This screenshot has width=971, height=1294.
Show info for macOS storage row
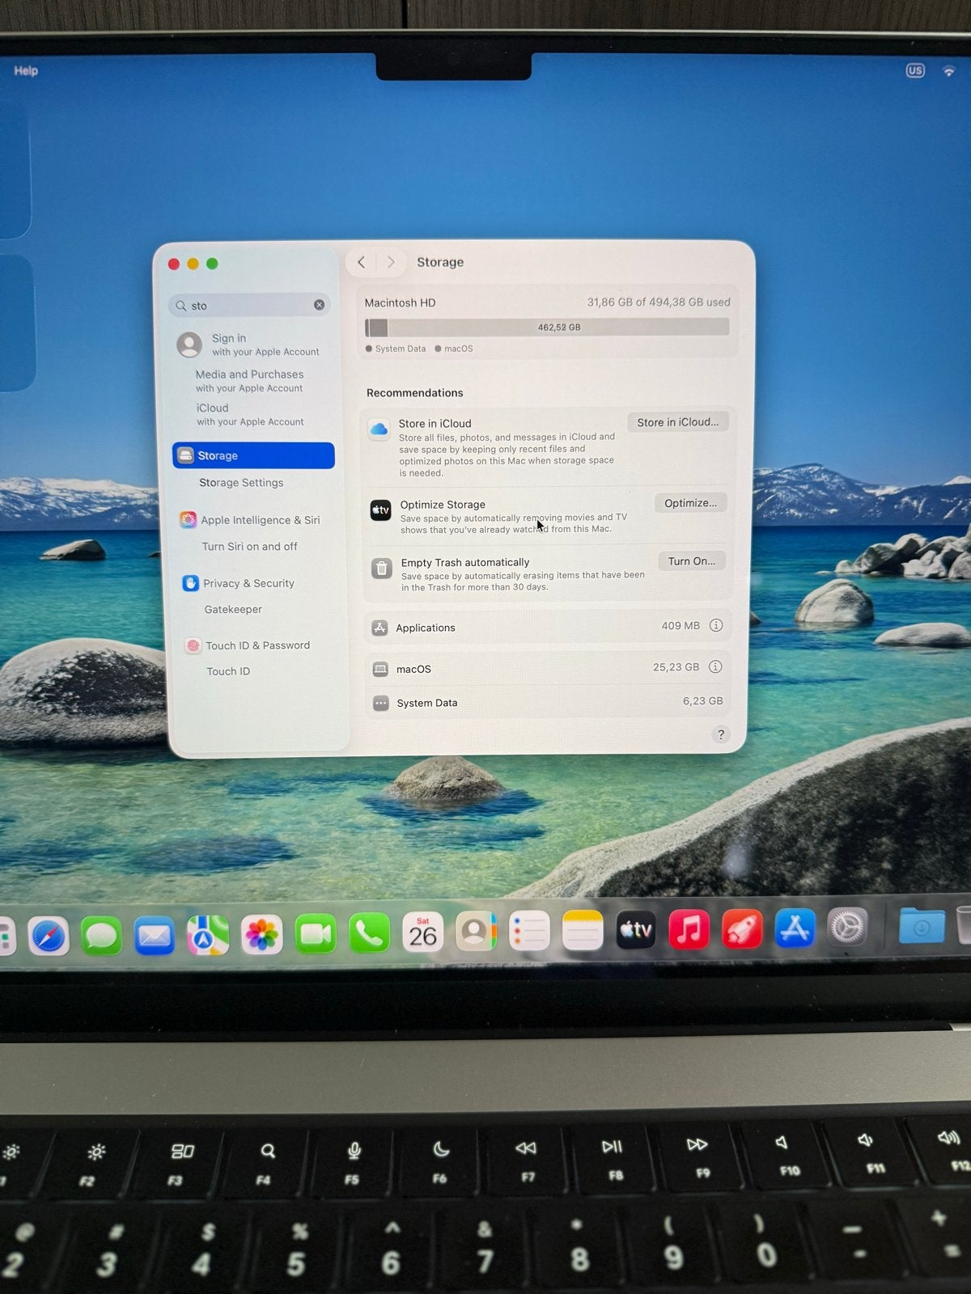coord(715,666)
